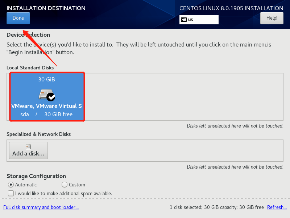This screenshot has height=218, width=290.
Task: Click the small disk icon above Add a disk
Action: 28,147
